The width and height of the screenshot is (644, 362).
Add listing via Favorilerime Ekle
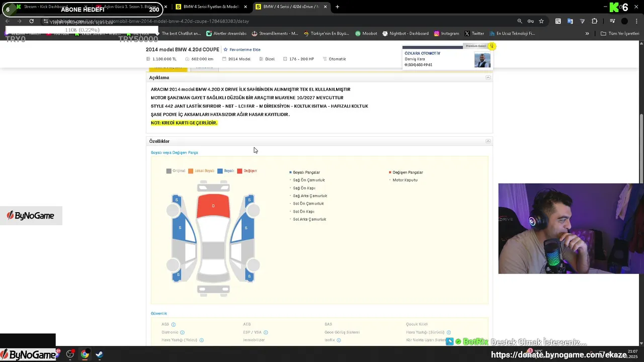coord(242,50)
